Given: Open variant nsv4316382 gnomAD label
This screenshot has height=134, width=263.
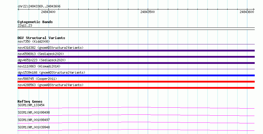Looking at the screenshot, I should (x=51, y=48).
